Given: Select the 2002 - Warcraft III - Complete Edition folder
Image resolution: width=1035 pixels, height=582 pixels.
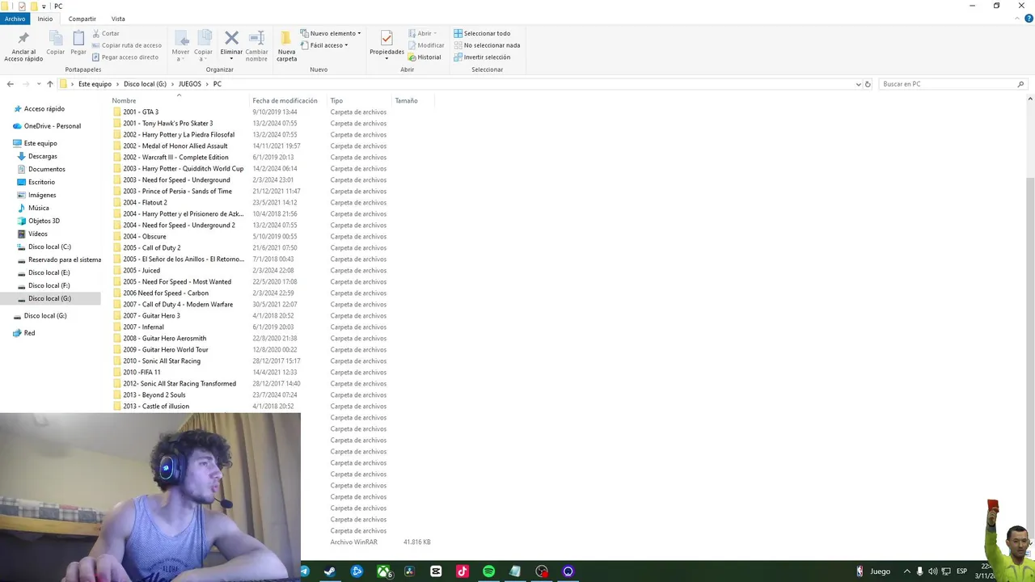Looking at the screenshot, I should pyautogui.click(x=175, y=158).
